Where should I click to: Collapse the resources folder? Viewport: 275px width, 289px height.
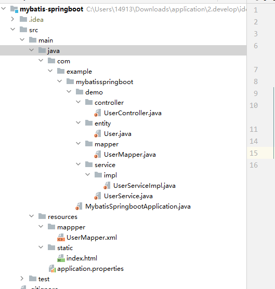[32, 216]
